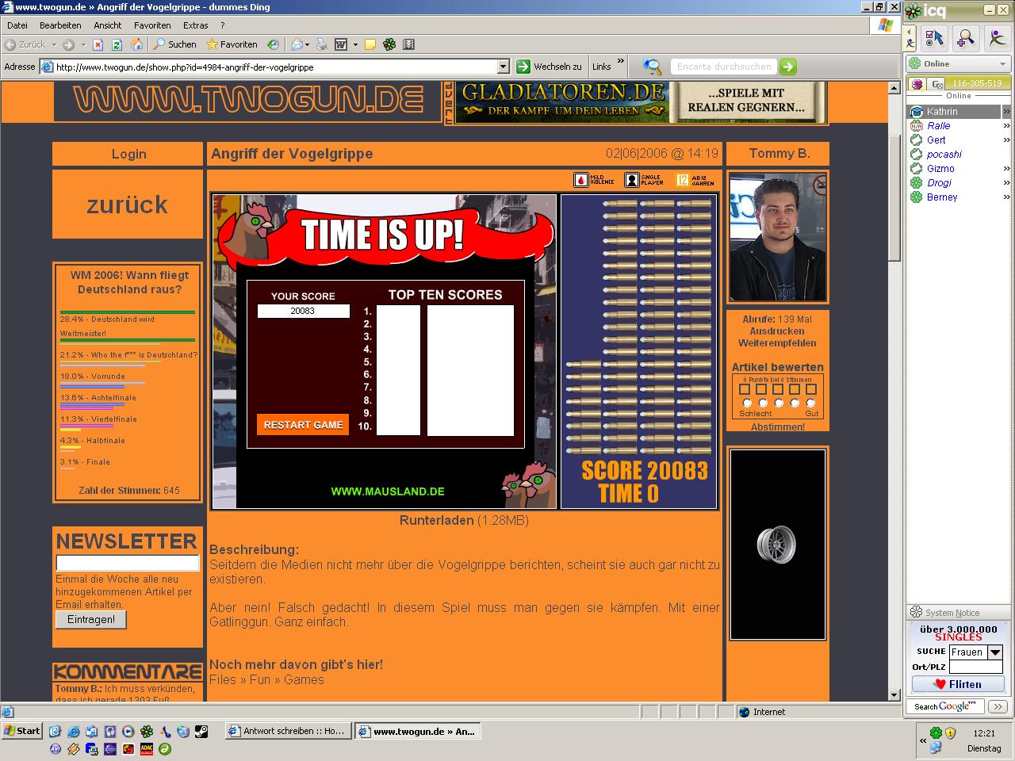
Task: Open the Frauen search dropdown
Action: [x=995, y=652]
